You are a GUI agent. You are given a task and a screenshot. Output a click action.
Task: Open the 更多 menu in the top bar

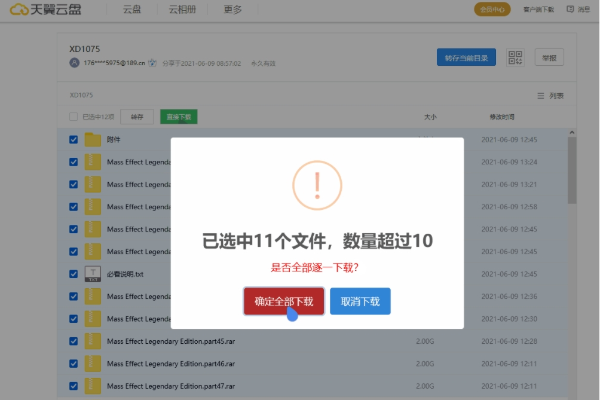point(232,10)
